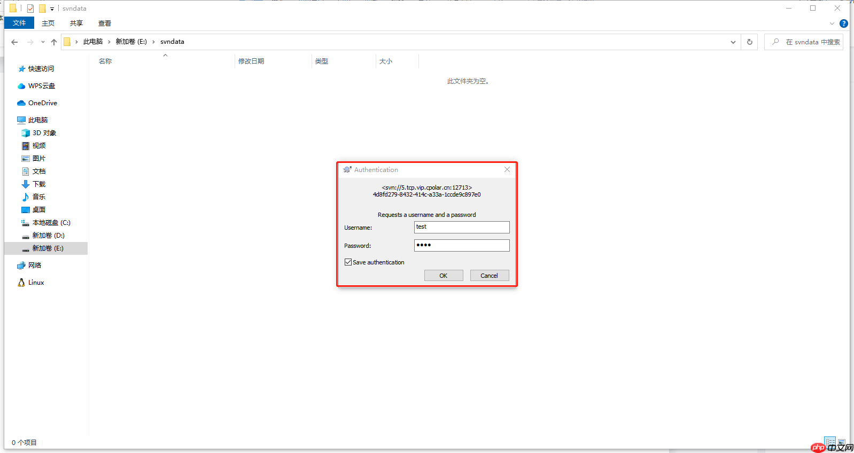Click svndata in the address breadcrumb
Screen dimensions: 854x453
point(172,42)
